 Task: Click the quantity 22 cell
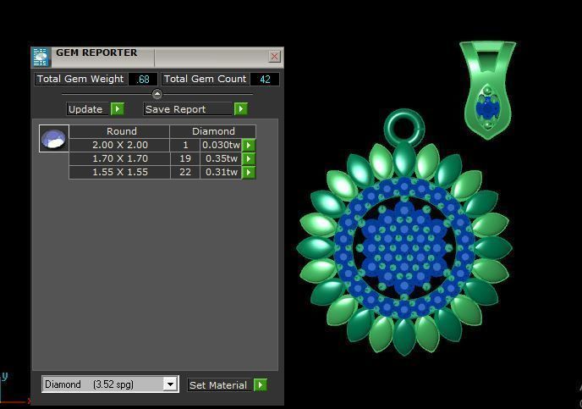coord(185,173)
